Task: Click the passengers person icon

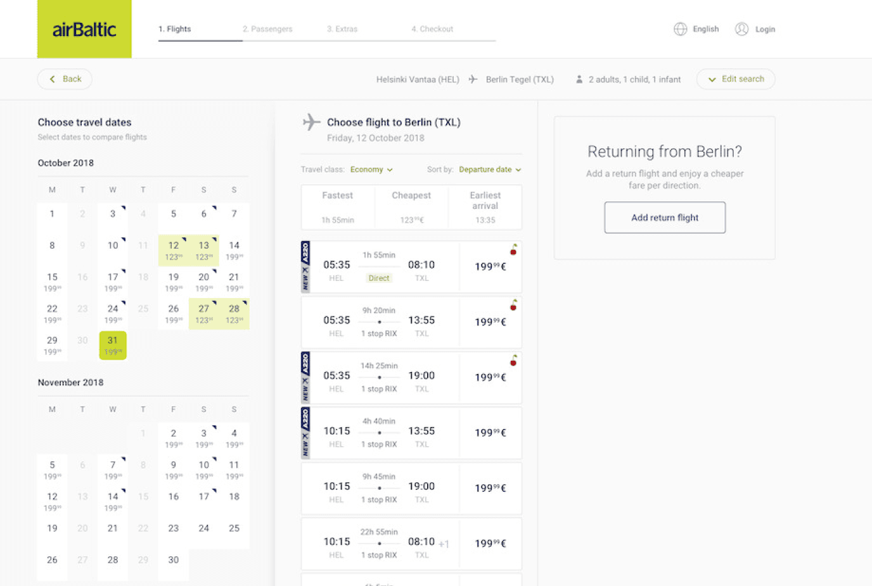Action: 579,80
